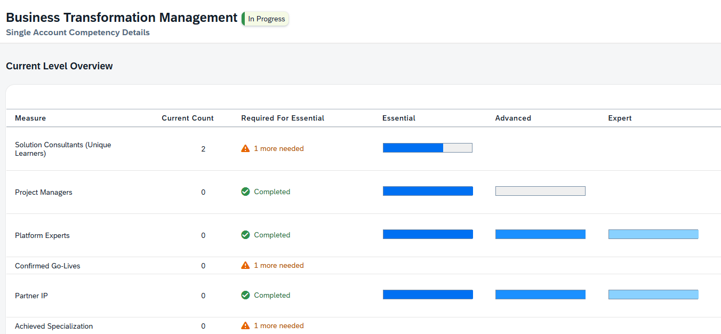The image size is (721, 334).
Task: Click the Current Count column header
Action: 188,118
